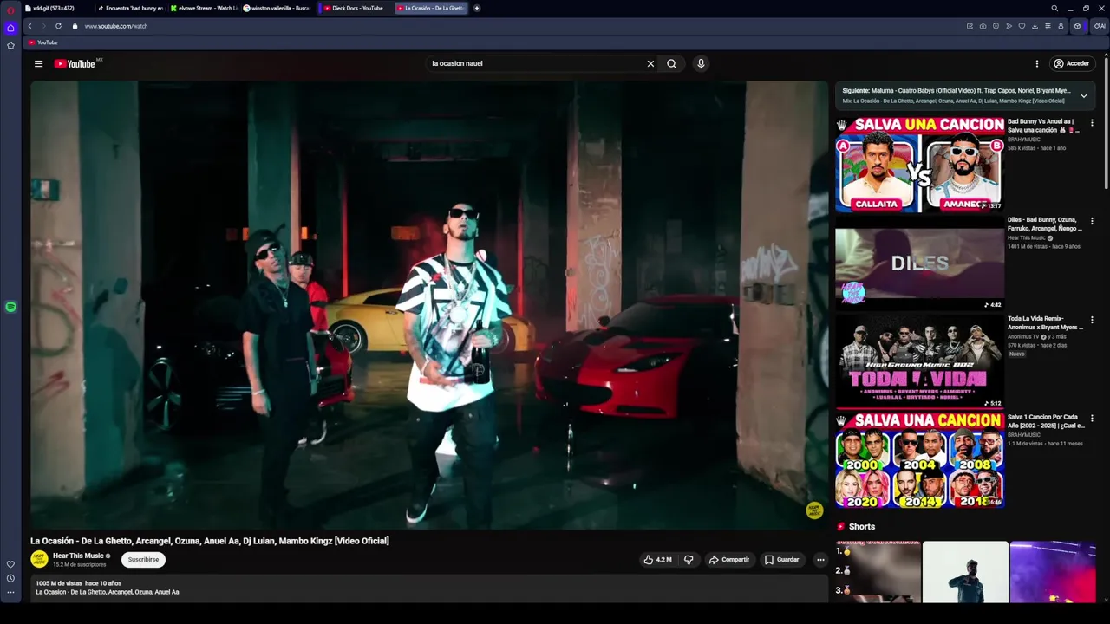Open Hear This Music channel avatar
Screen dimensions: 1110x624
pos(39,560)
